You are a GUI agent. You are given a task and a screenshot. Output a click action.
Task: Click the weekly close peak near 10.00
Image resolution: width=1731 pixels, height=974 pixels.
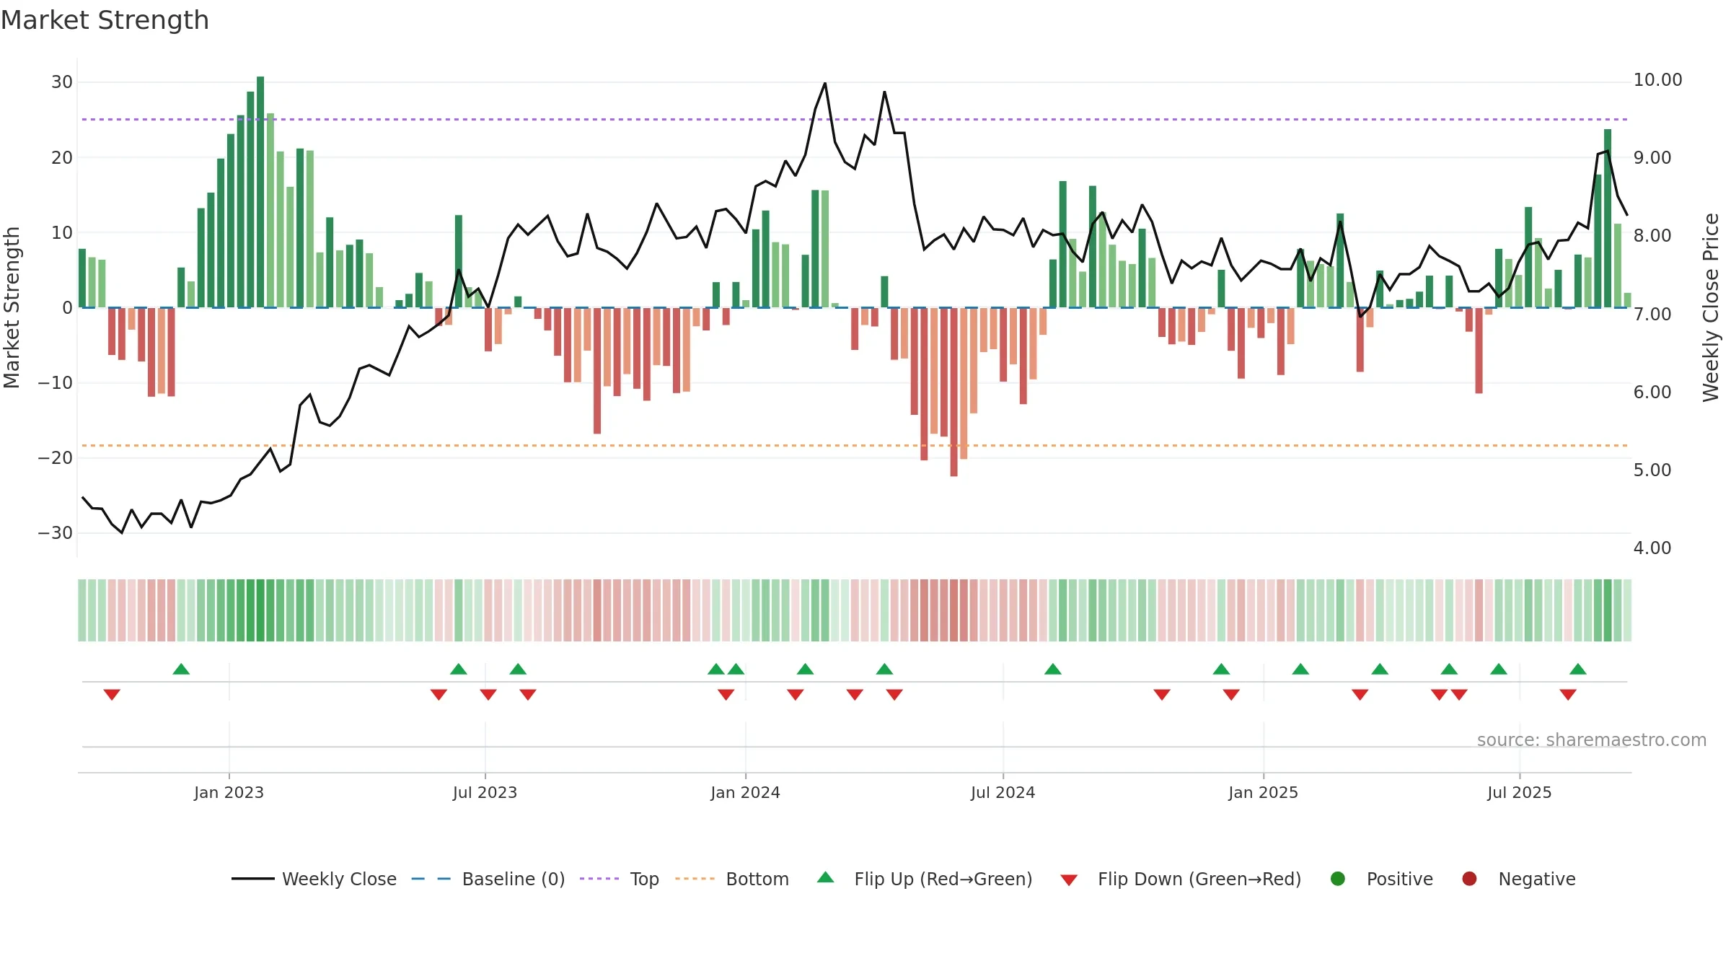(825, 84)
